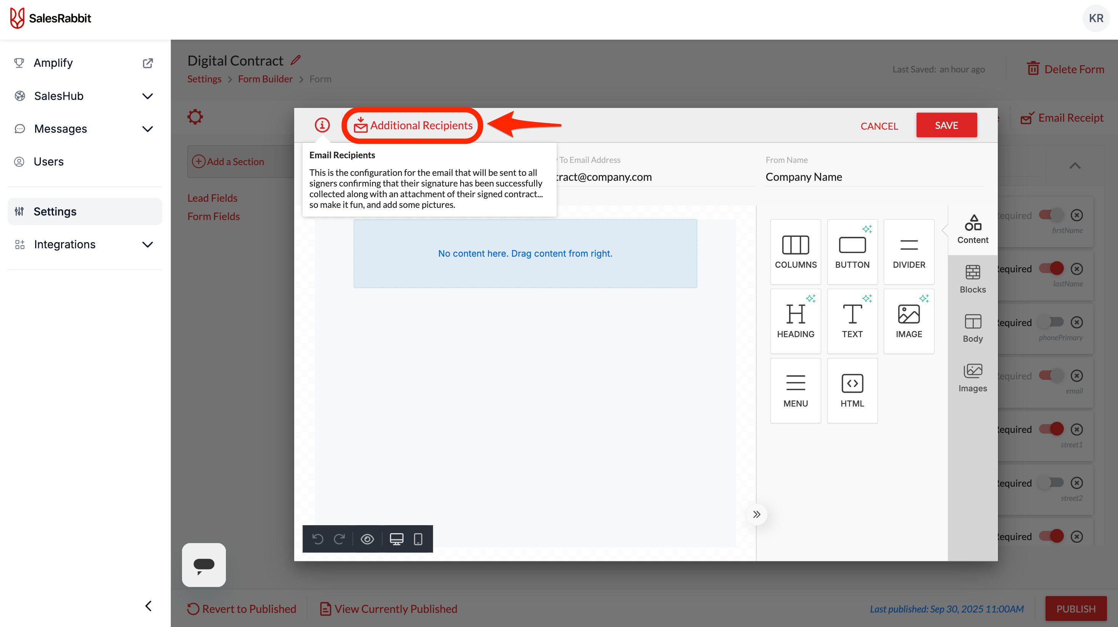
Task: Click the undo arrow in editor toolbar
Action: tap(318, 539)
